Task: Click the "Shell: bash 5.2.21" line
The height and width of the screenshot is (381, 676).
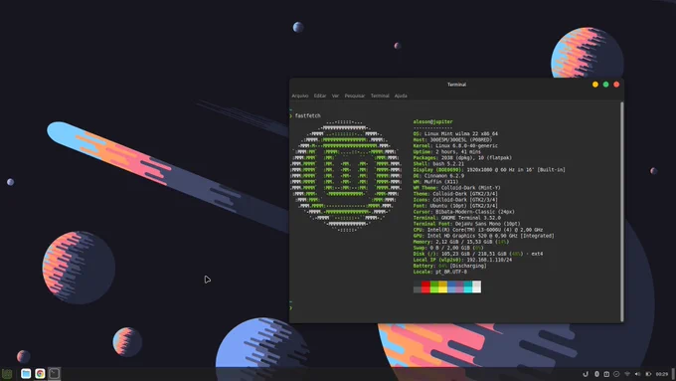Action: point(438,164)
